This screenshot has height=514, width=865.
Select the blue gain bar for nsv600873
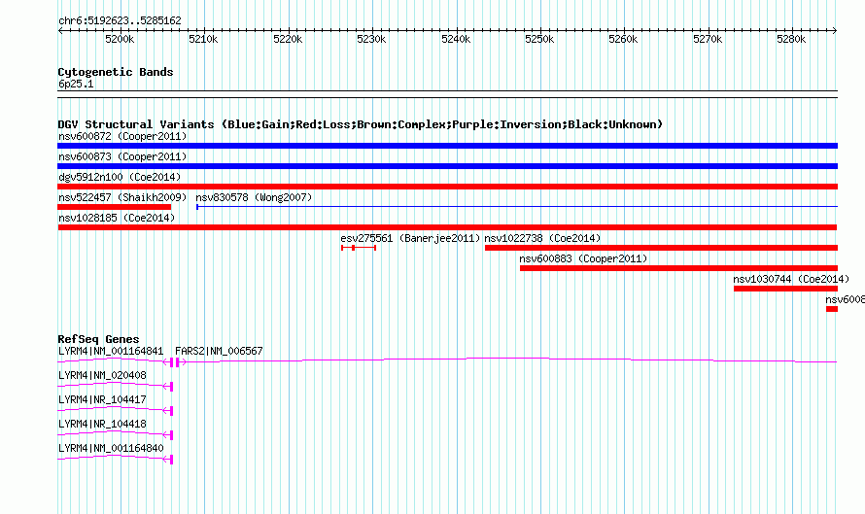447,166
